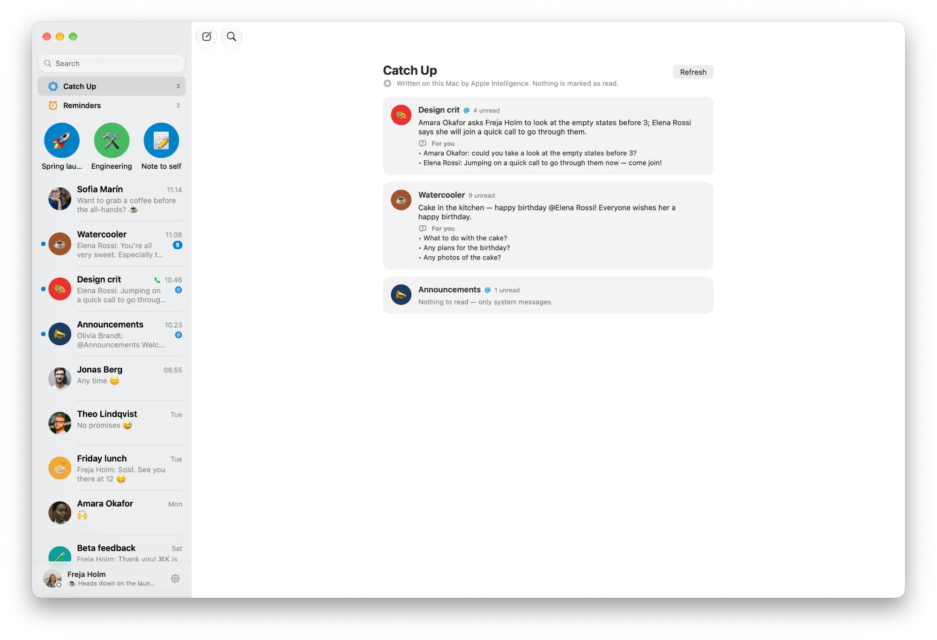Open the Theo Lindqvist conversation
The width and height of the screenshot is (937, 640).
pos(112,423)
